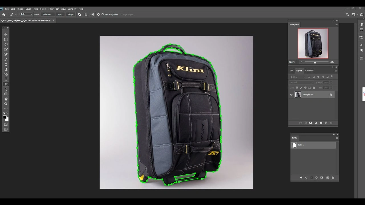Open the Path mode dropdown in options bar
This screenshot has height=205, width=365.
[x=26, y=14]
